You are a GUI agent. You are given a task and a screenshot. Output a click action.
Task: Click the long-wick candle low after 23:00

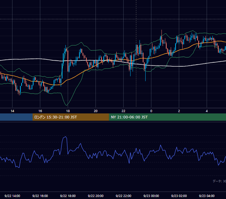tap(146, 80)
